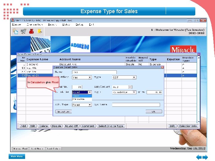Close the Expense Detail Entry dialog
This screenshot has width=215, height=161.
tap(162, 67)
